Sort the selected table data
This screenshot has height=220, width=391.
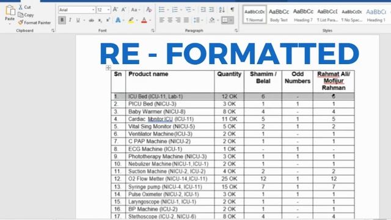click(222, 10)
